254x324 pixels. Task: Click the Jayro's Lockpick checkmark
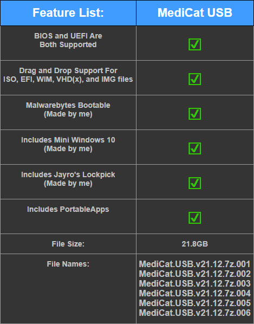click(x=194, y=183)
